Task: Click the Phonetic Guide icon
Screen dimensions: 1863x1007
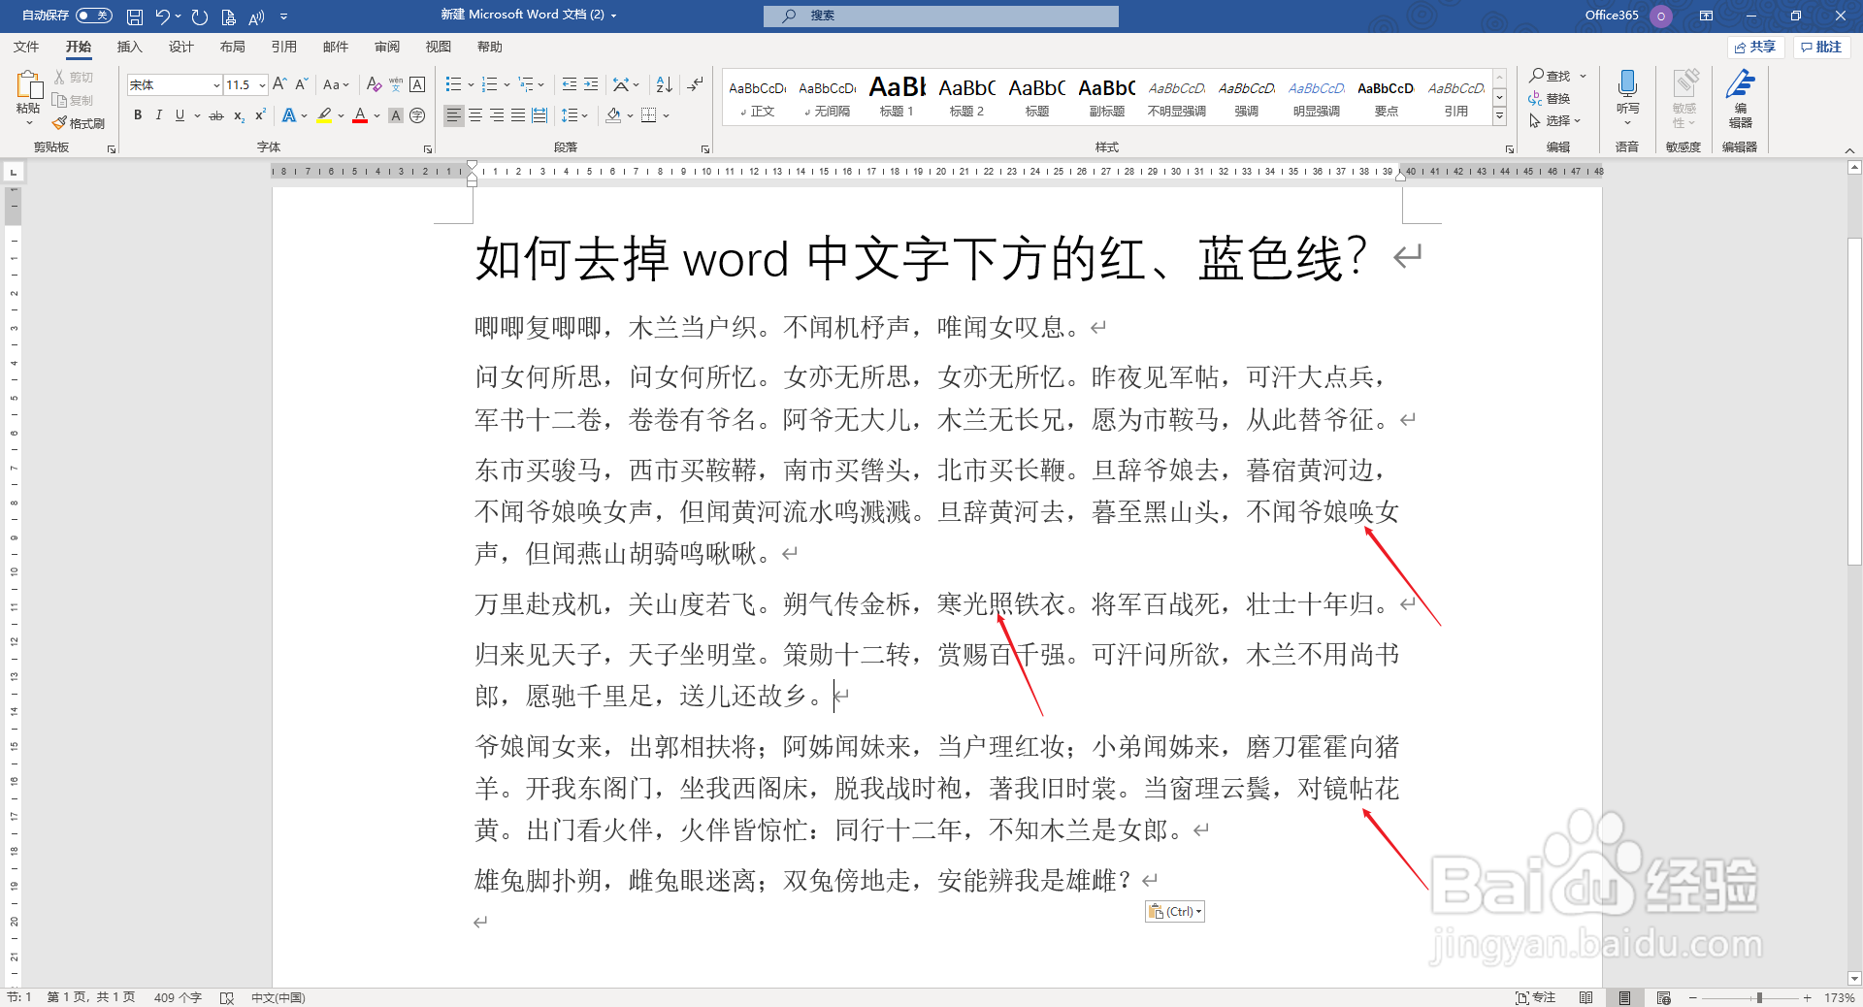Action: 395,84
